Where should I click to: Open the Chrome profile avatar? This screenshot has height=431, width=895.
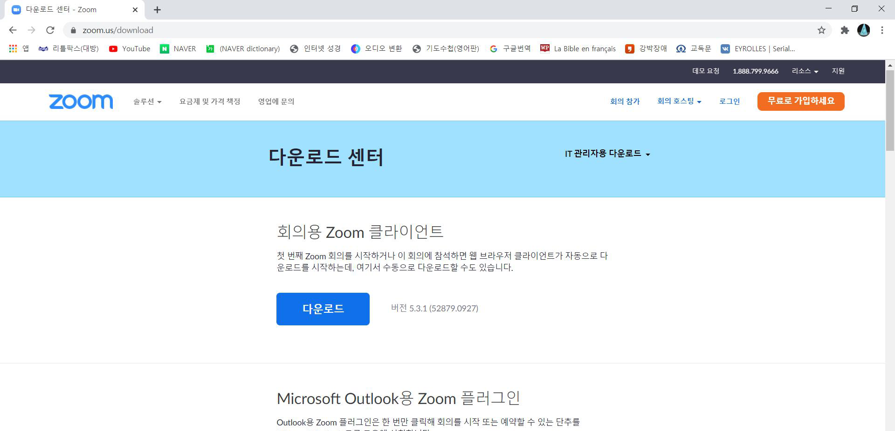pyautogui.click(x=863, y=30)
